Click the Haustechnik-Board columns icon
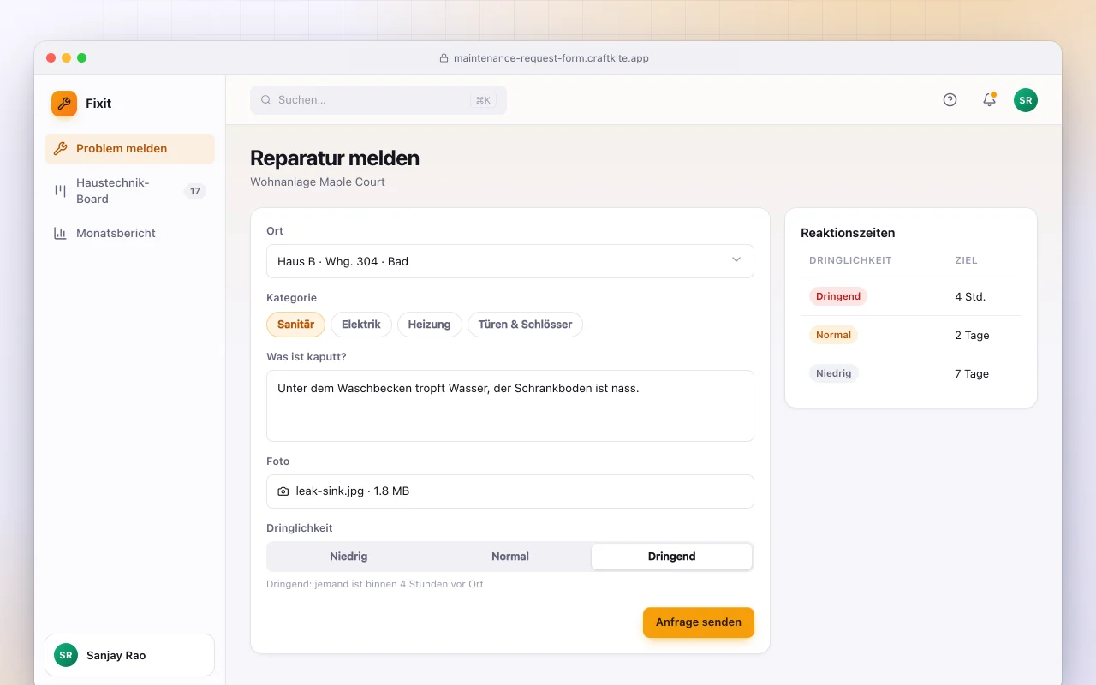Screen dimensions: 1096x685 point(60,191)
